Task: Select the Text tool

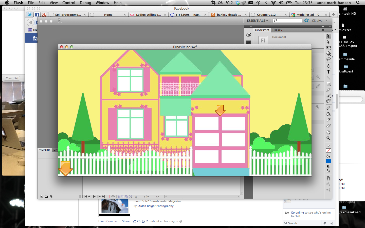Action: [x=328, y=72]
